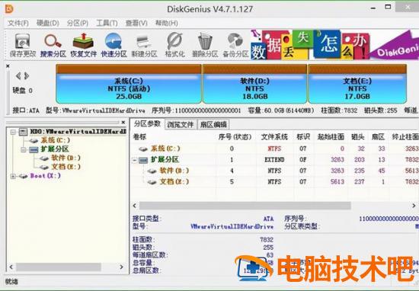Click the EXTEND file system cell
419x291 pixels.
pos(274,160)
